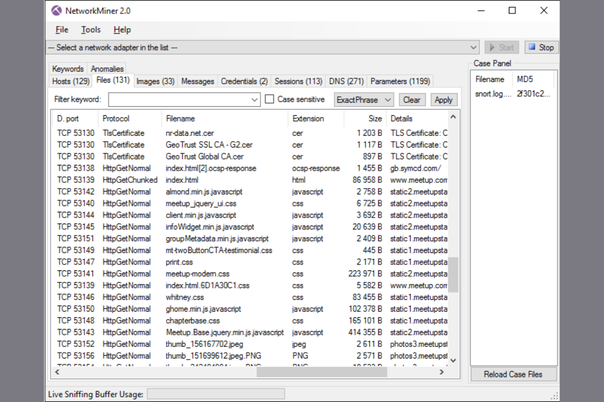Sort by the D. port column header
Viewport: 604px width, 402px height.
pyautogui.click(x=75, y=119)
